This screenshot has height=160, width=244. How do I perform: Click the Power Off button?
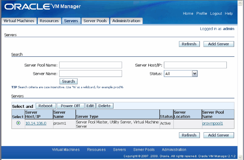[71, 106]
